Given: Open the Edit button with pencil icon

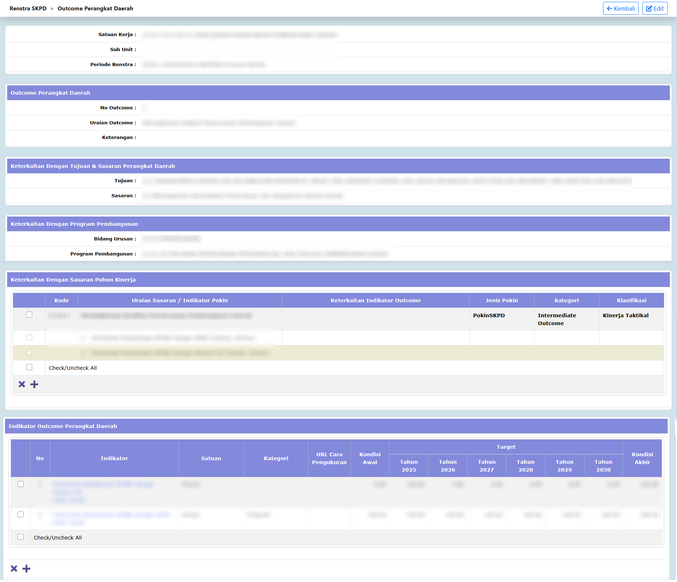Looking at the screenshot, I should pyautogui.click(x=654, y=9).
